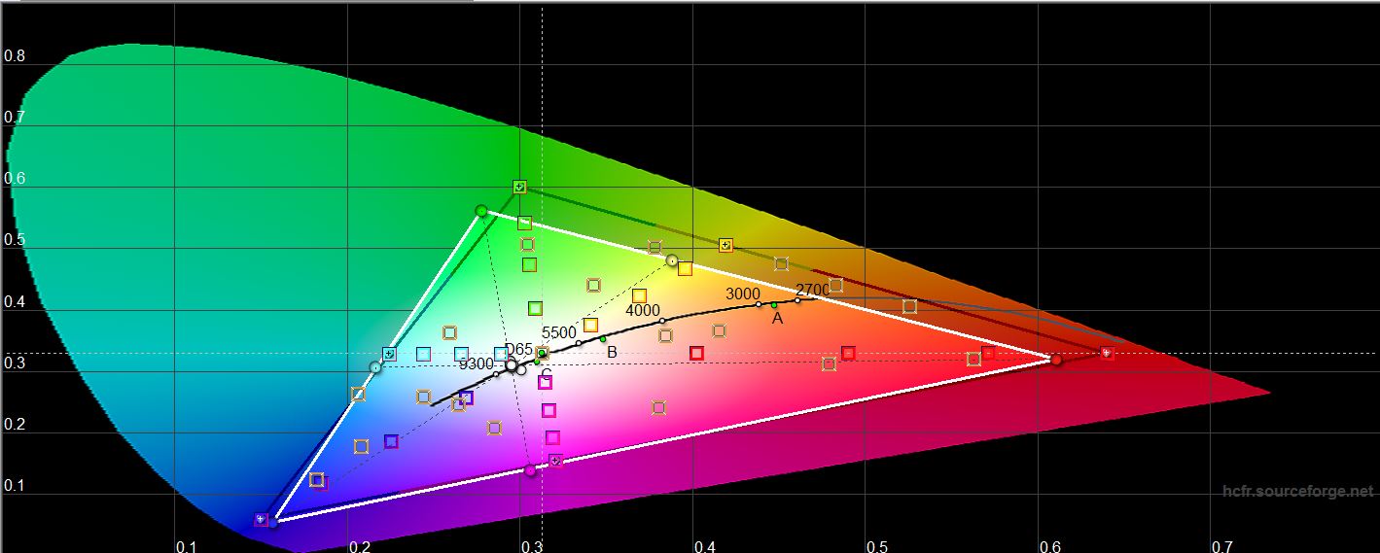
Task: Pick the cyan reference square with the plus mark
Action: 389,355
